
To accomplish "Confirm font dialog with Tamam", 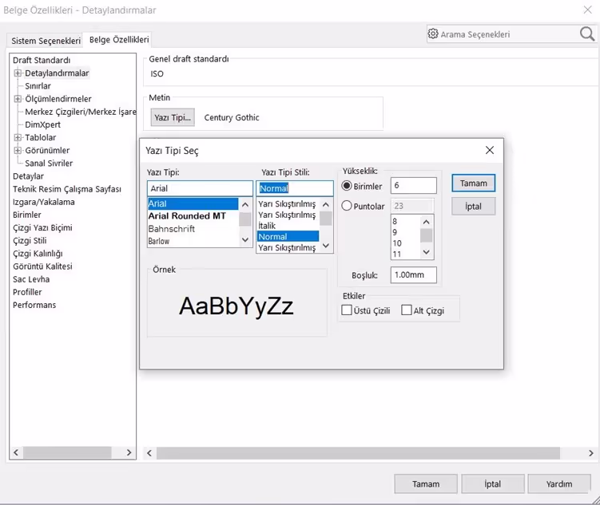I will click(x=473, y=183).
